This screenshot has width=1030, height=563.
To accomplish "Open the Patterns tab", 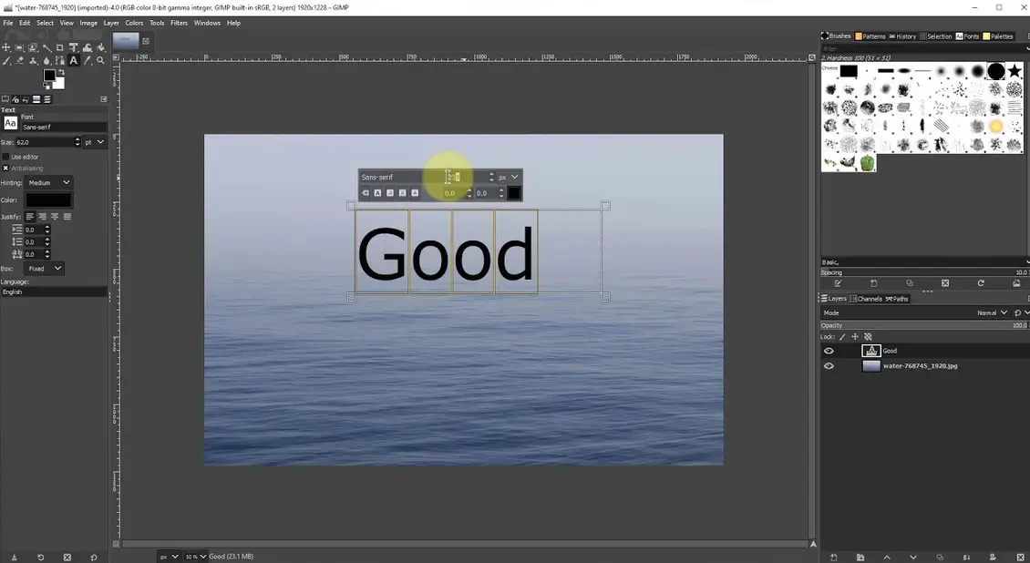I will [870, 36].
